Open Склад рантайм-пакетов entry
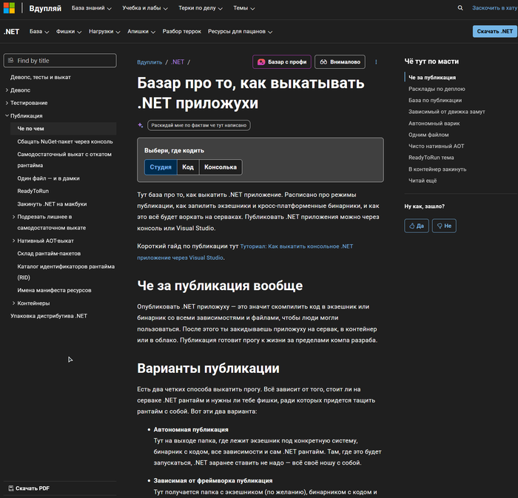The width and height of the screenshot is (518, 498). click(x=49, y=253)
